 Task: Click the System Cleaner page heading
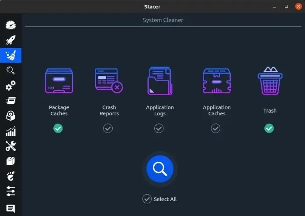point(163,20)
